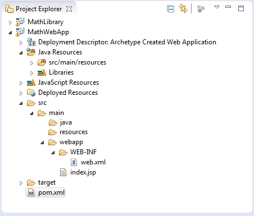
Task: Collapse the WEB-INF folder
Action: point(53,153)
